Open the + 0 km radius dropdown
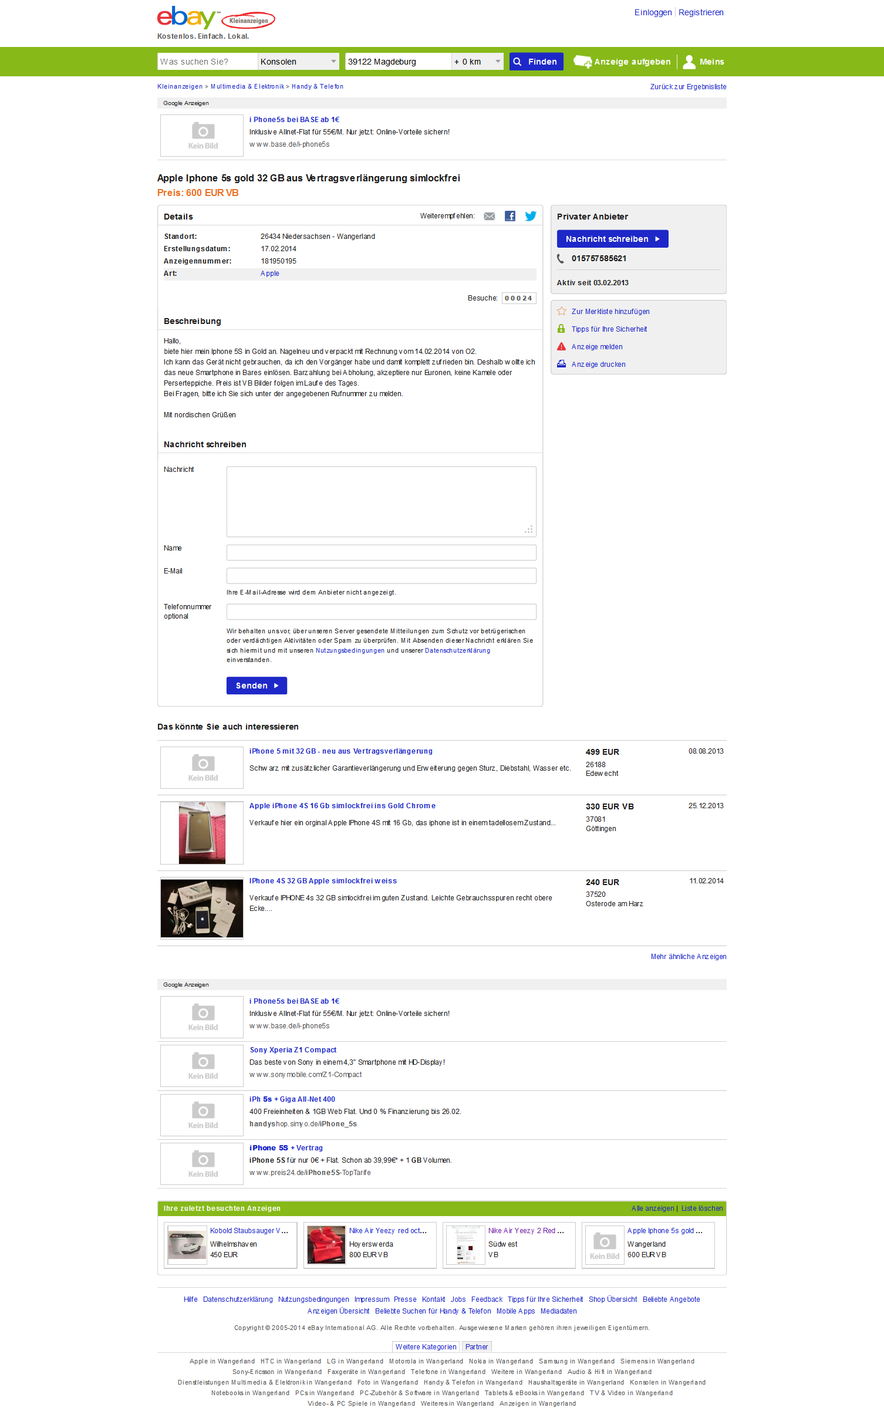Image resolution: width=884 pixels, height=1428 pixels. tap(477, 62)
